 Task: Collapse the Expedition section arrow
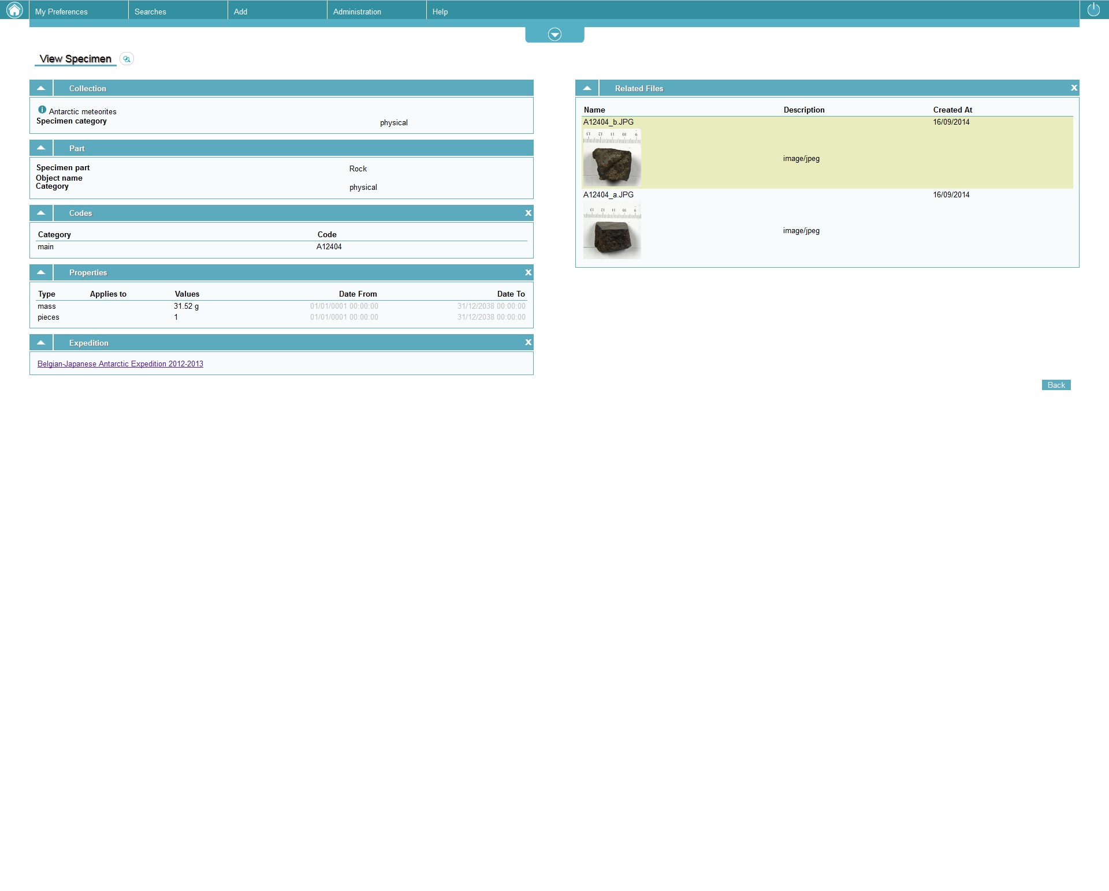tap(41, 342)
